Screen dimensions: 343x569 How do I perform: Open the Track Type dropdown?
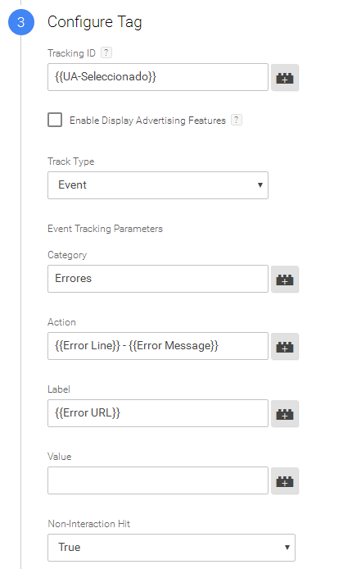(158, 185)
